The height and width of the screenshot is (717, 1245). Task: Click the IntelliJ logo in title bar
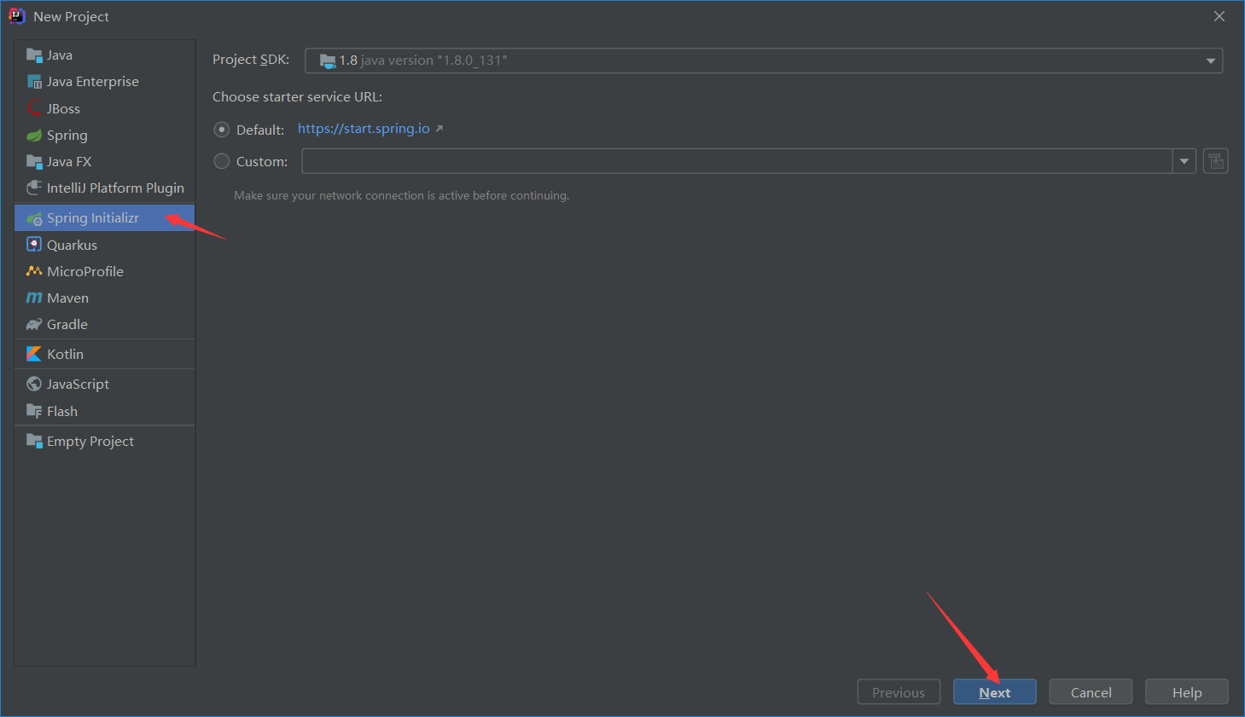click(16, 16)
